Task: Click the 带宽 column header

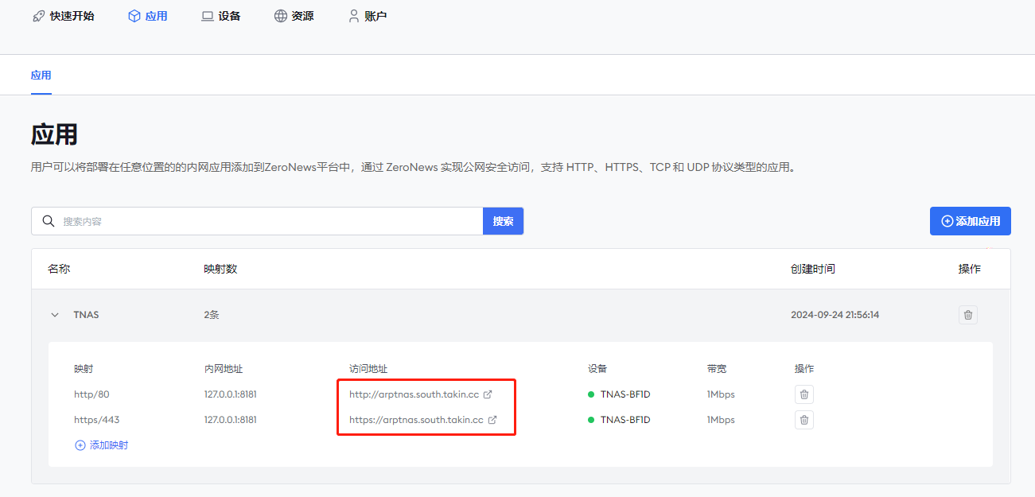Action: coord(716,369)
